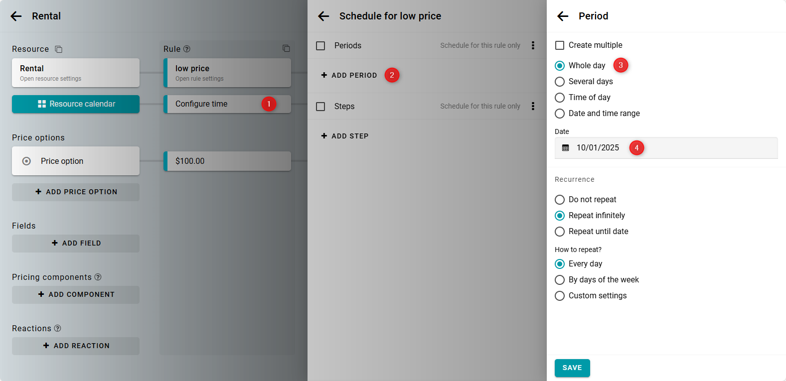Open the help icon next to Rule

[x=187, y=49]
